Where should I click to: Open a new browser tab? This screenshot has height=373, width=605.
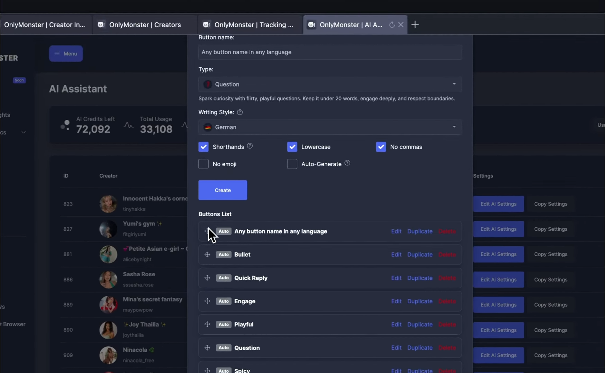(415, 25)
